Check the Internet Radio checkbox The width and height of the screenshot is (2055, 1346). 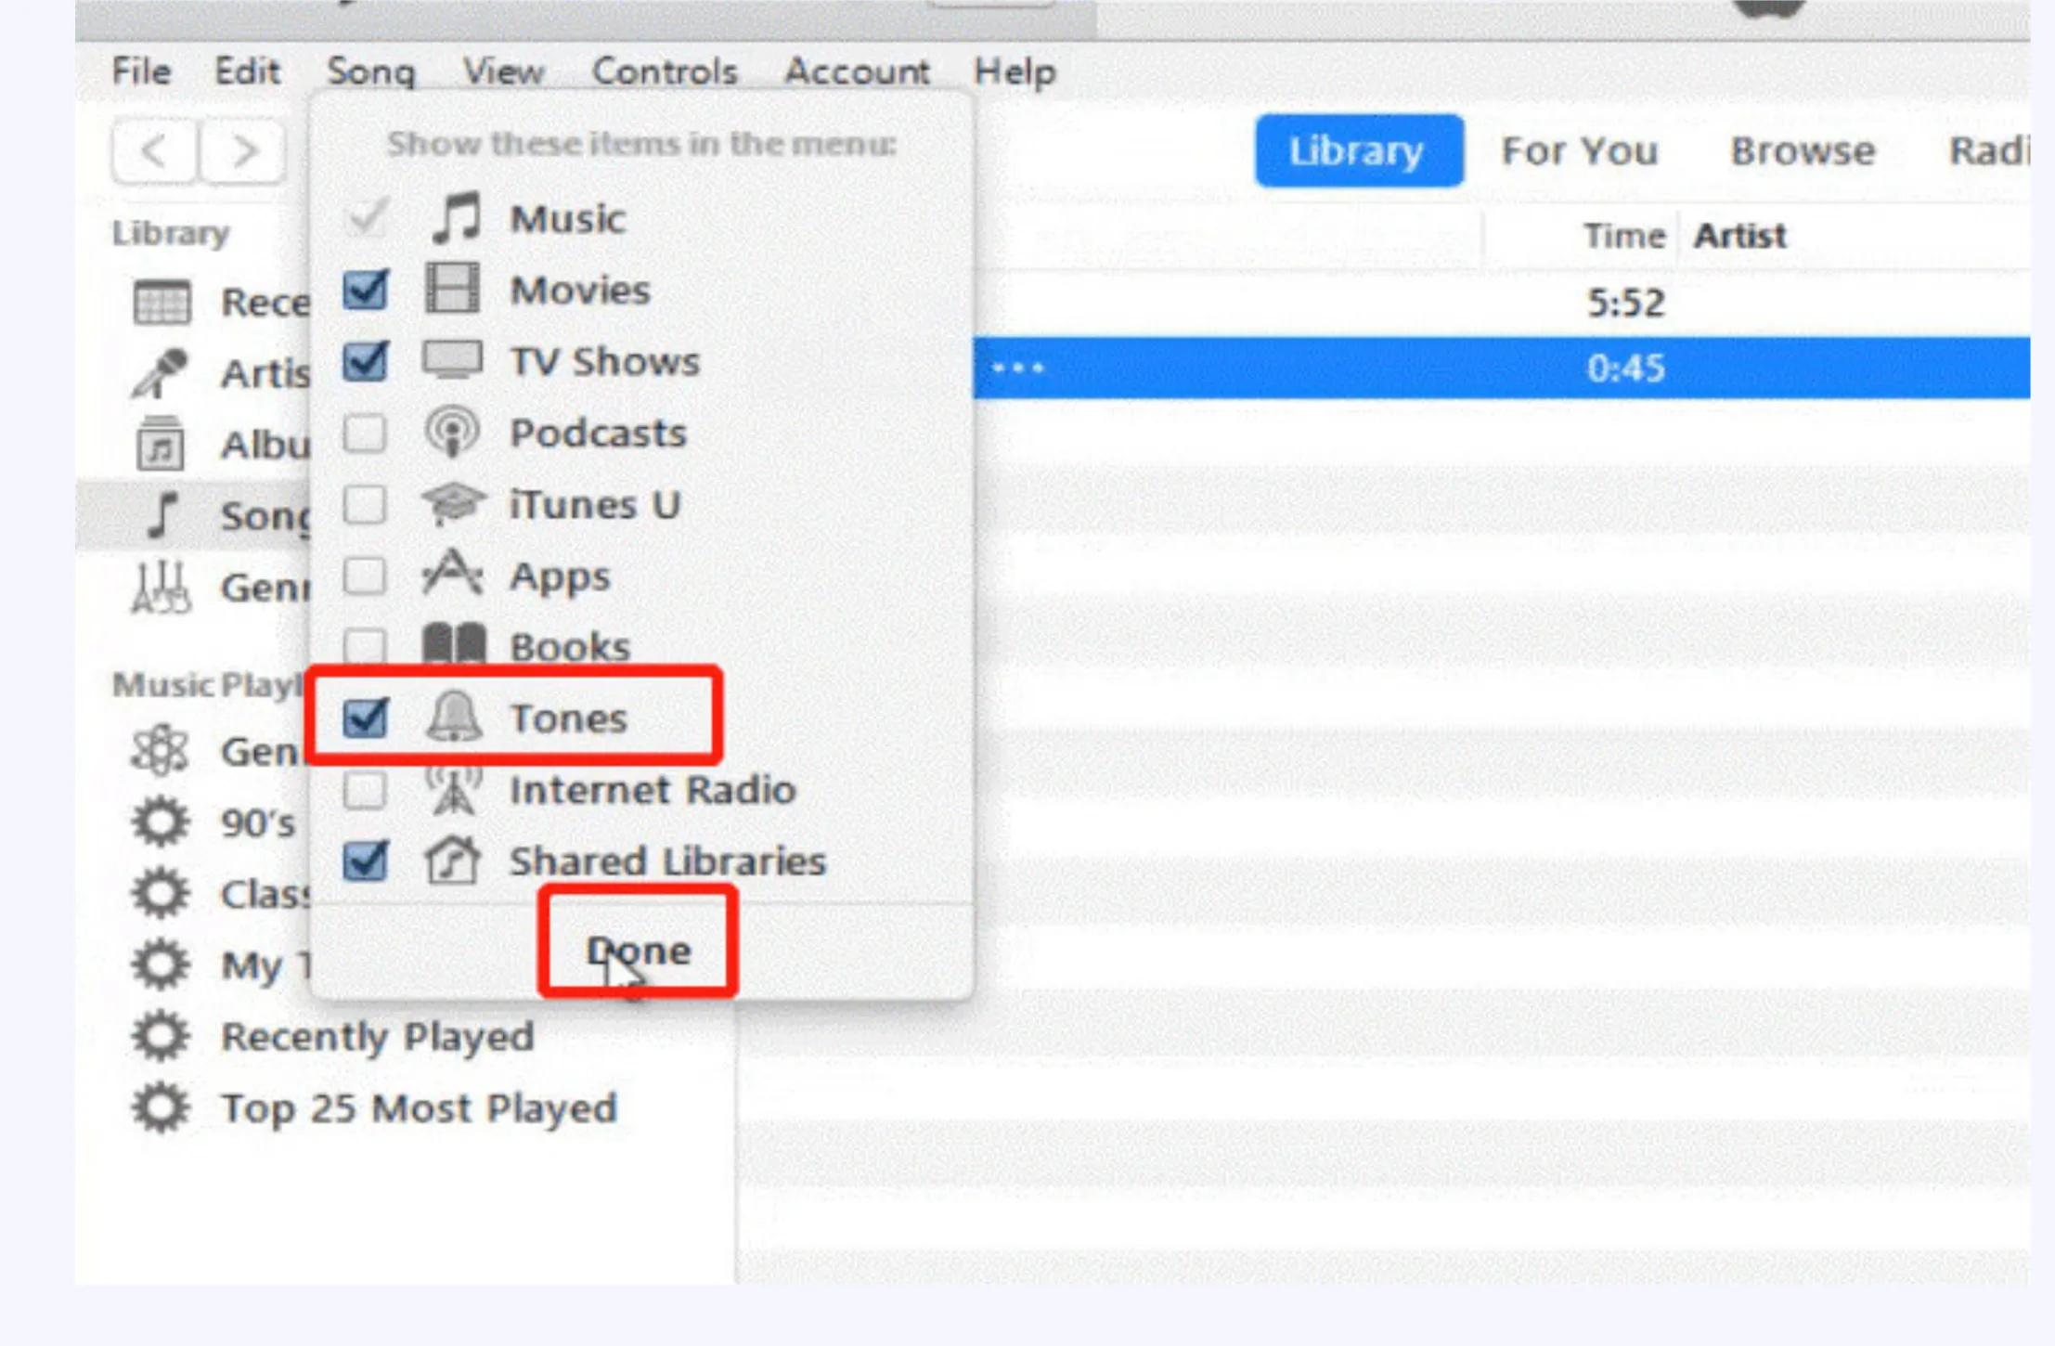[x=365, y=790]
